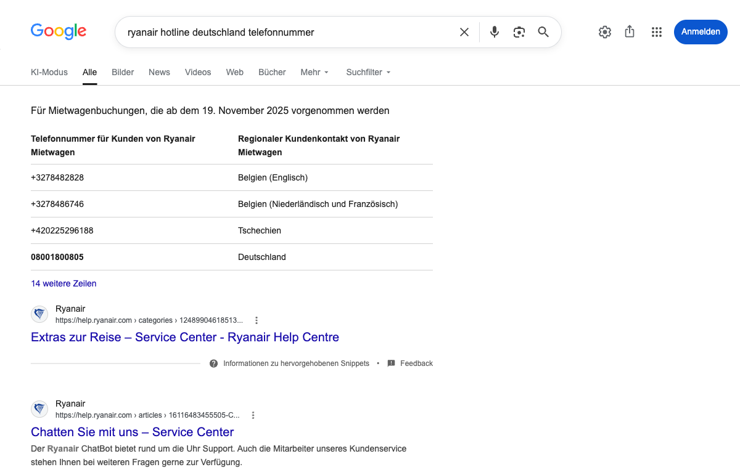
Task: Run the search with the magnifier icon
Action: 543,32
